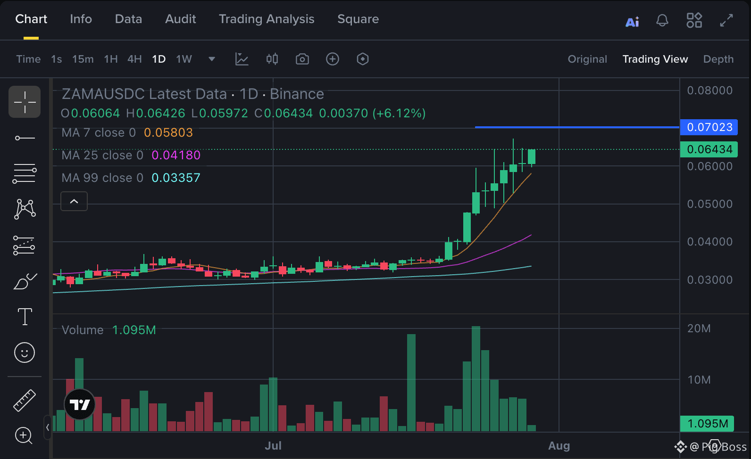Screen dimensions: 751x459
Task: Select the crosshair cursor tool
Action: coord(25,102)
